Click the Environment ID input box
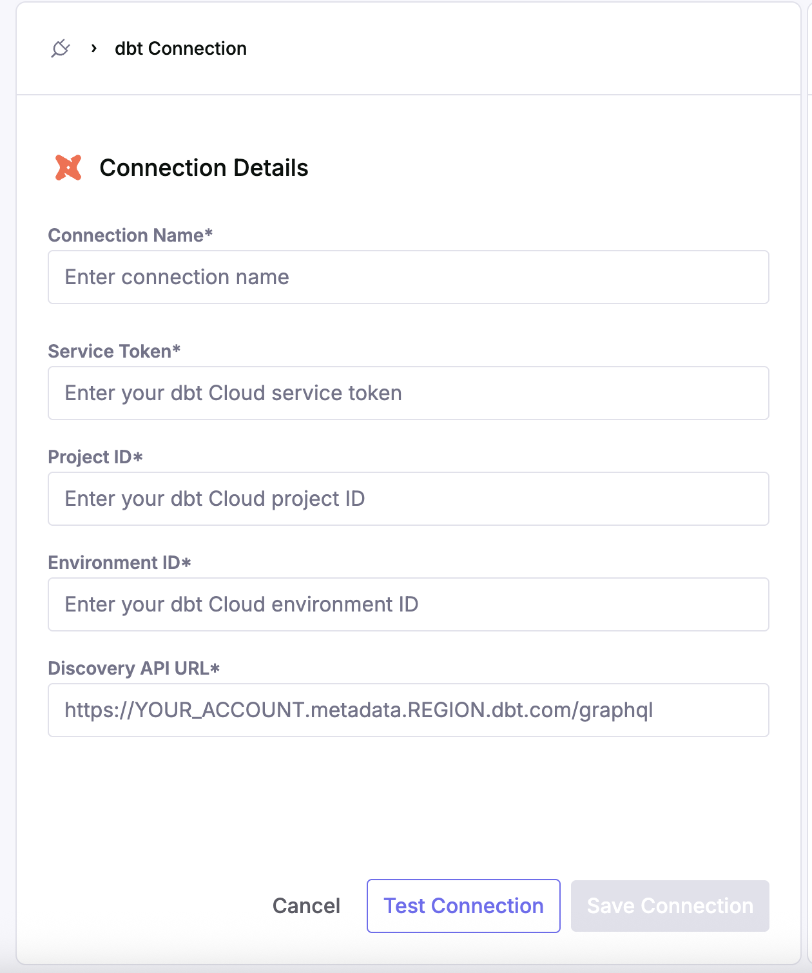The image size is (812, 973). pyautogui.click(x=408, y=604)
